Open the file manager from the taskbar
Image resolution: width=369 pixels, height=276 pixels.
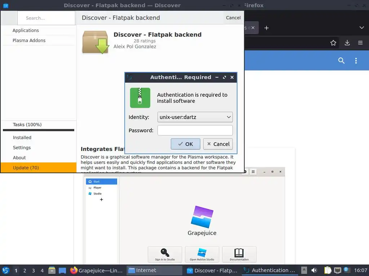[52, 270]
